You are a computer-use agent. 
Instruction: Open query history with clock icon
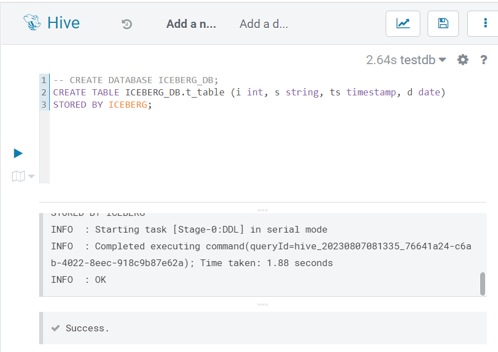[x=127, y=24]
